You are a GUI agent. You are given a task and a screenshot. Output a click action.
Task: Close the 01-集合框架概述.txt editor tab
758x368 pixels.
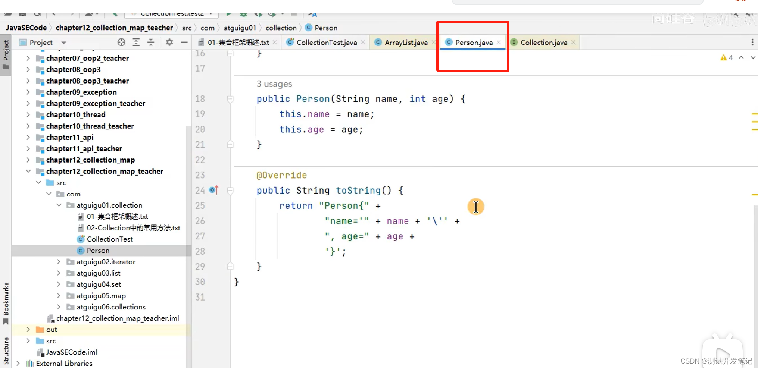(275, 43)
